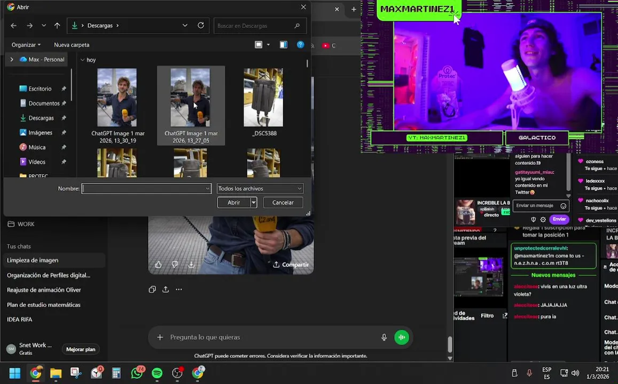Refresh the Descargas folder view
The height and width of the screenshot is (384, 618).
[201, 26]
